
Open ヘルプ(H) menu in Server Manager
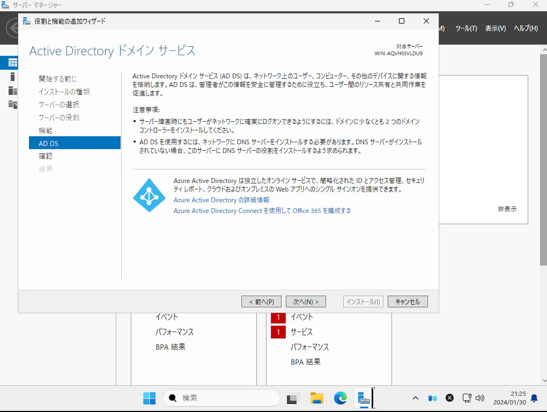[x=526, y=28]
